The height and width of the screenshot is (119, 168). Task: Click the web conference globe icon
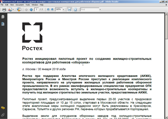coord(19,9)
